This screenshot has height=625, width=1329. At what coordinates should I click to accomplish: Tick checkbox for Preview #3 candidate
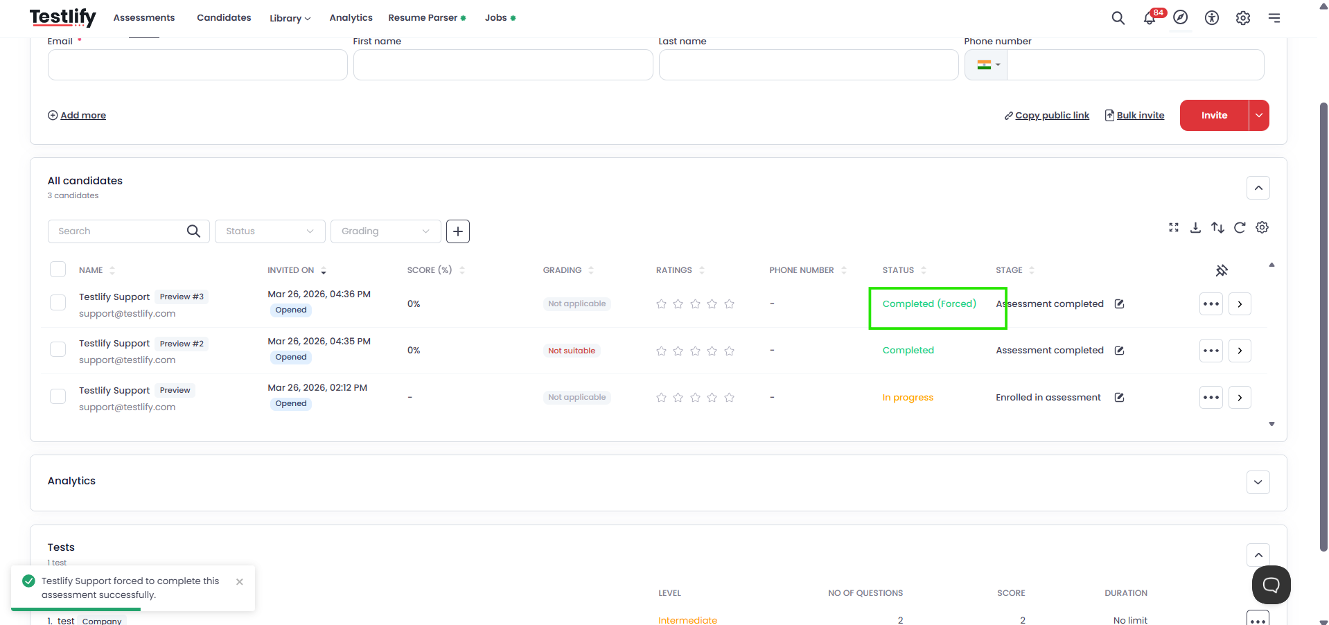(58, 303)
